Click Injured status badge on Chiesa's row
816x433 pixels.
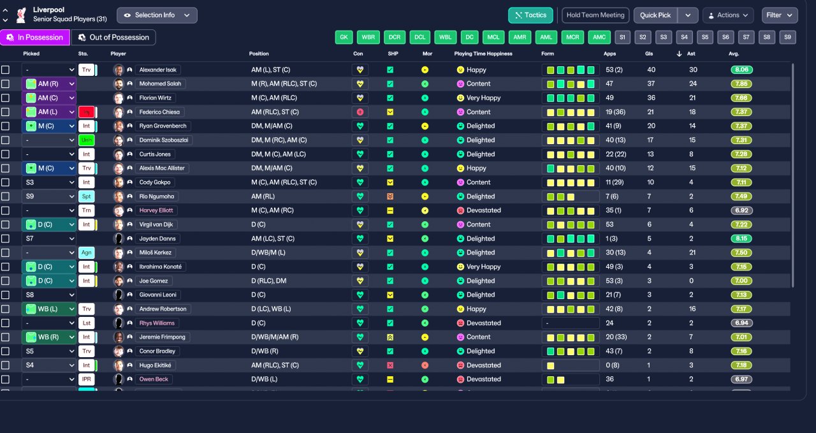87,112
